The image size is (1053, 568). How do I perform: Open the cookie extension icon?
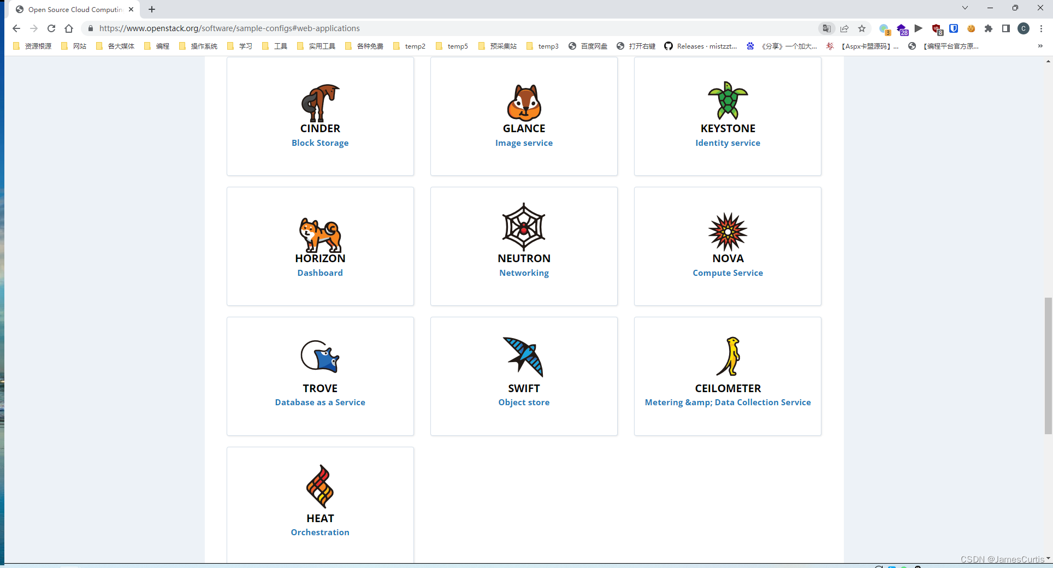click(x=971, y=28)
